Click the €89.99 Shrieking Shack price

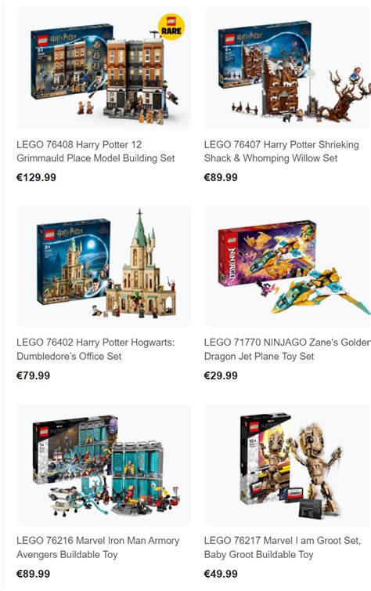pyautogui.click(x=221, y=177)
